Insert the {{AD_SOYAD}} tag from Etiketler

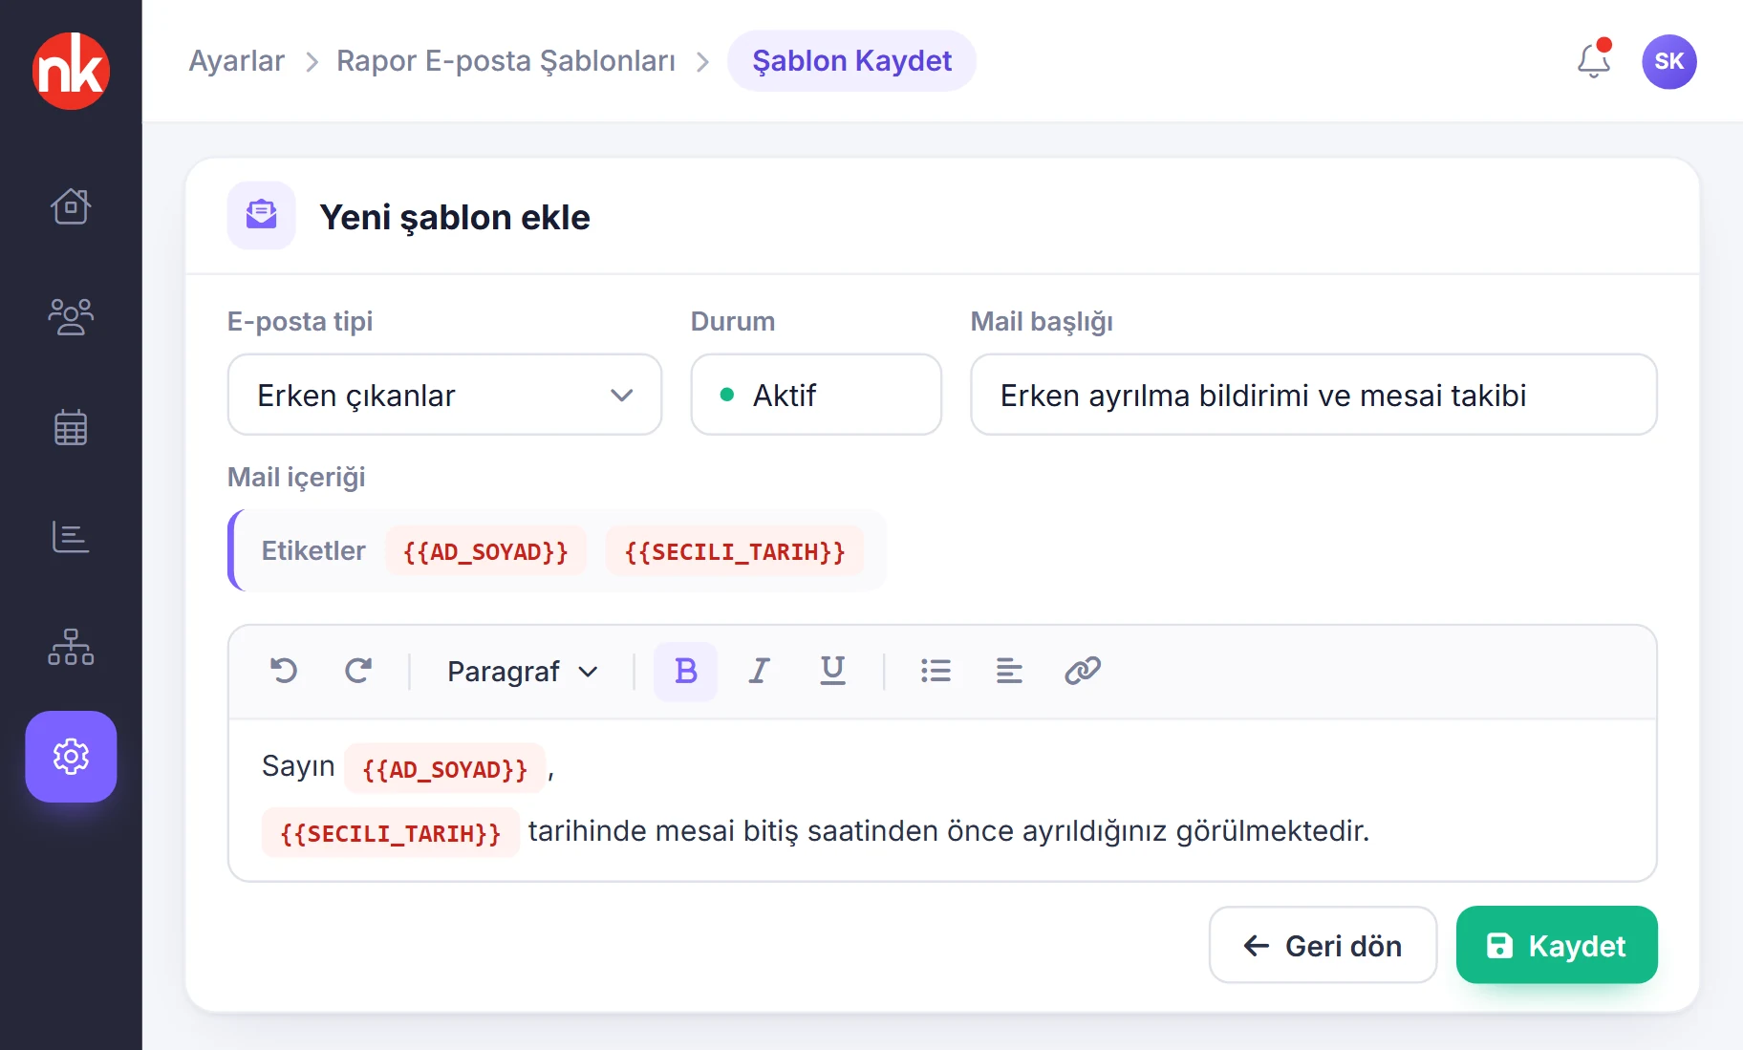[485, 551]
